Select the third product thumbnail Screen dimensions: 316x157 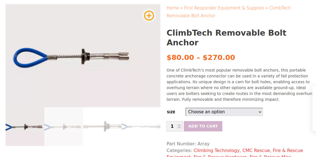[x=102, y=126]
